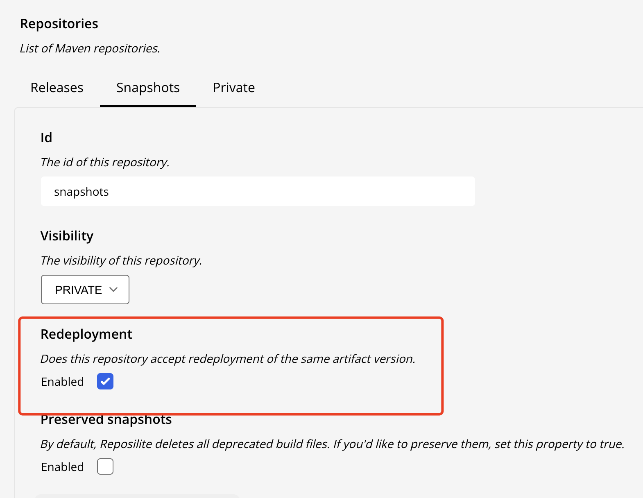
Task: Click the Id field label
Action: tap(46, 138)
